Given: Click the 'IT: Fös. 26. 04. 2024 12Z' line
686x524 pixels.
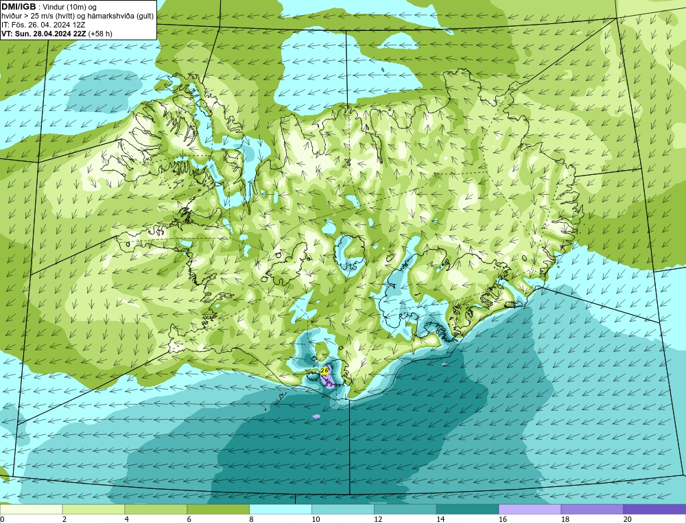Looking at the screenshot, I should pos(43,25).
